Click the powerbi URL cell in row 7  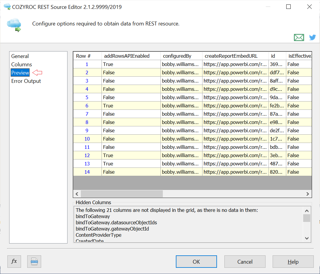[235, 114]
